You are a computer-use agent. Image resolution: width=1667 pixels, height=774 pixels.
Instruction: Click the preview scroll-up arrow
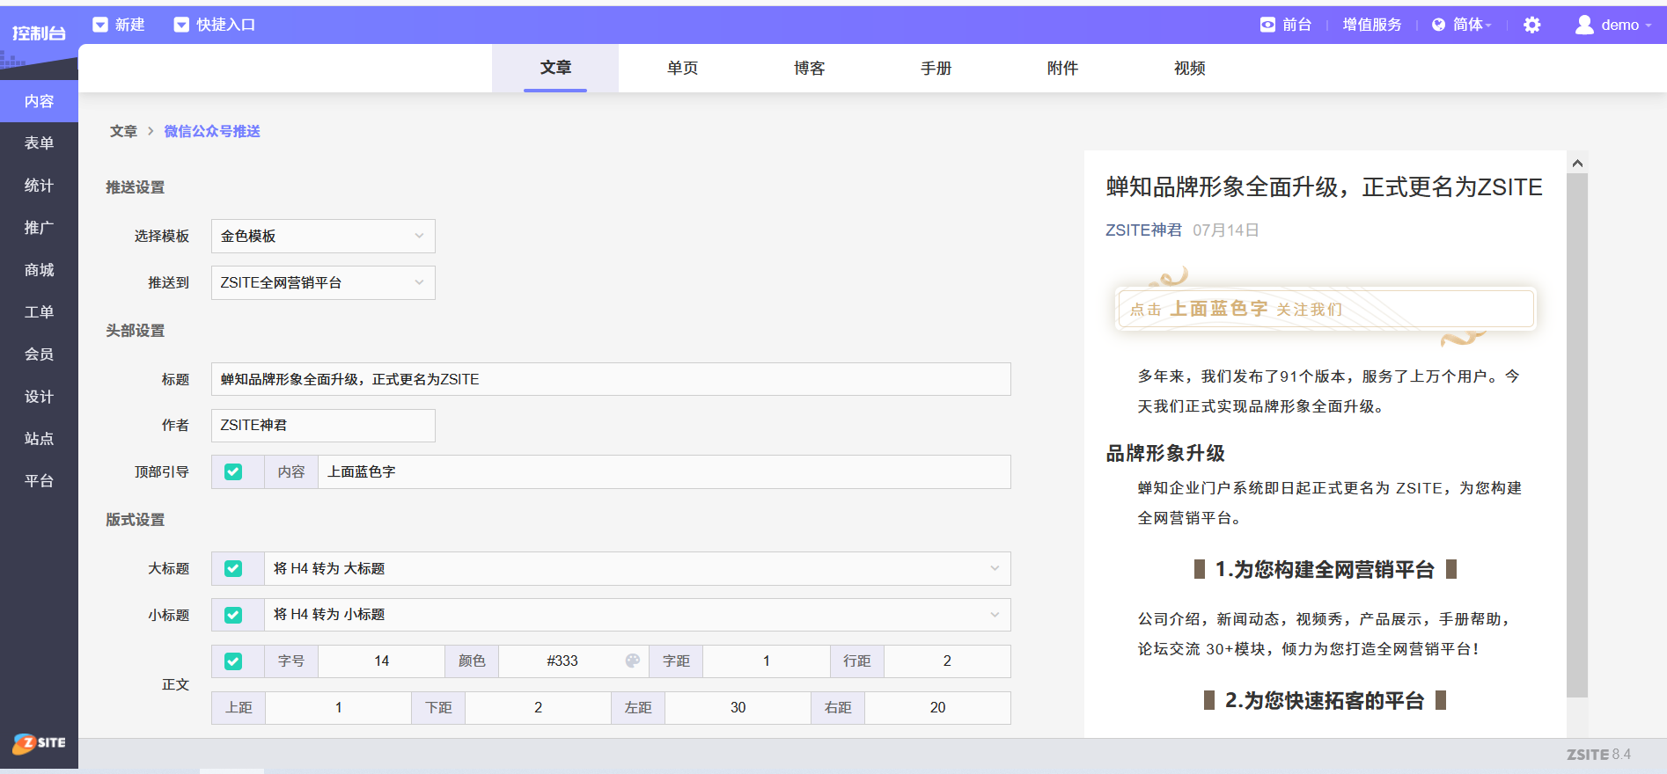pyautogui.click(x=1577, y=163)
